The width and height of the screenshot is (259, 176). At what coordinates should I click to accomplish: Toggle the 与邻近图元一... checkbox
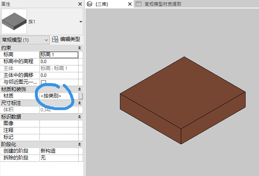click(x=43, y=82)
